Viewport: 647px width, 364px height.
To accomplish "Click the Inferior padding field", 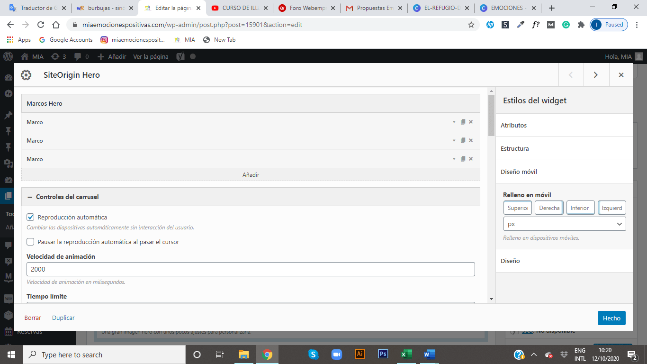I will (581, 208).
